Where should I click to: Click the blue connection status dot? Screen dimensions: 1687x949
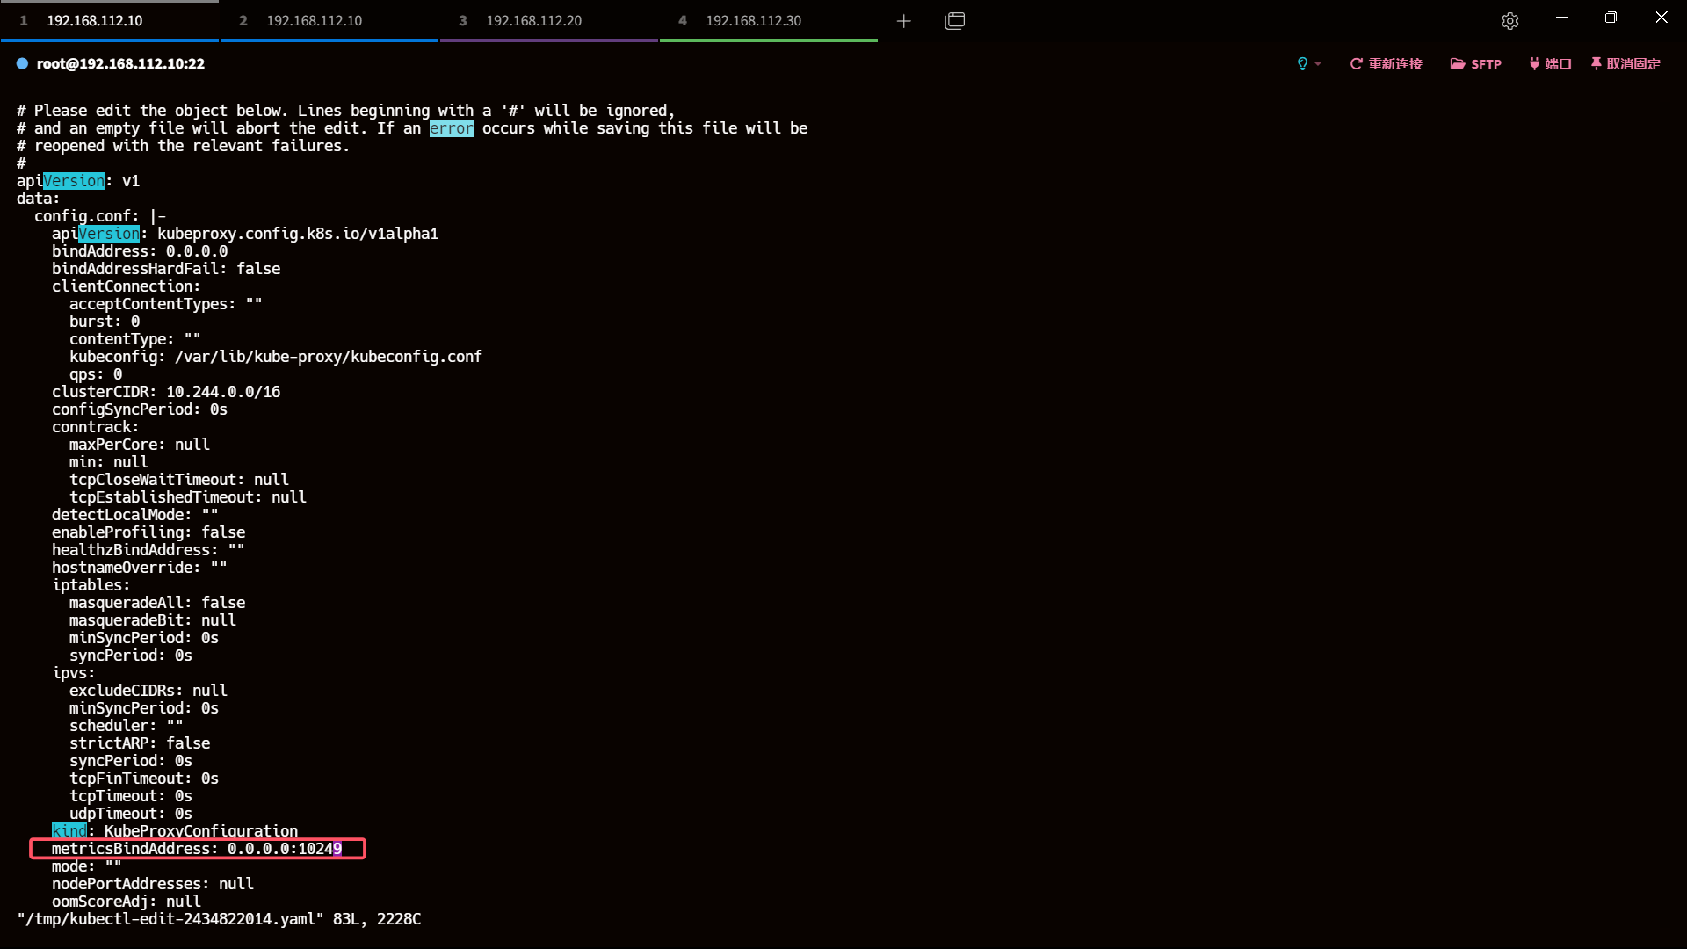[x=22, y=63]
